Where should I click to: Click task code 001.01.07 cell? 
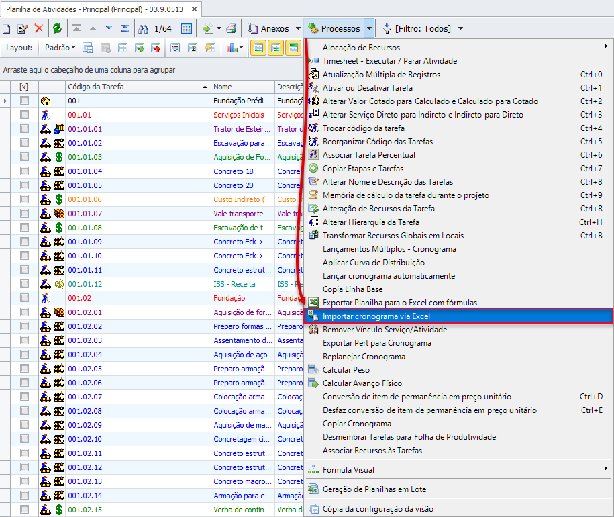coord(138,214)
